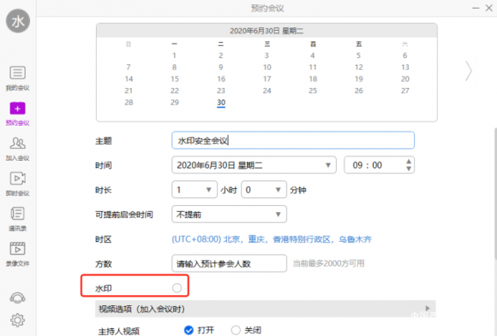Enable the 水印 watermark radio toggle
The image size is (497, 336).
177,288
